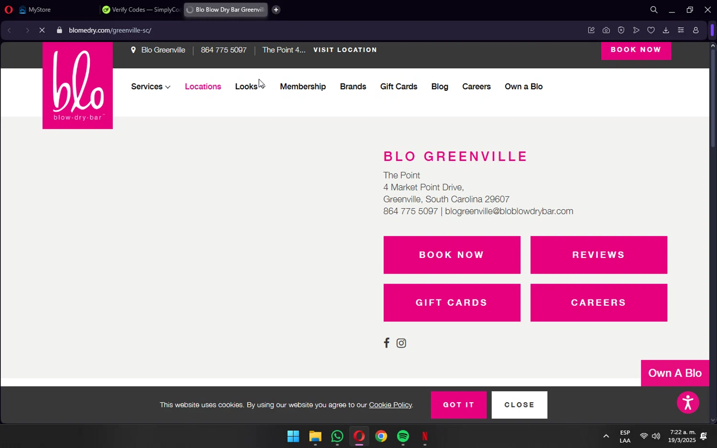Go forward to next page
This screenshot has height=448, width=717.
tap(27, 30)
